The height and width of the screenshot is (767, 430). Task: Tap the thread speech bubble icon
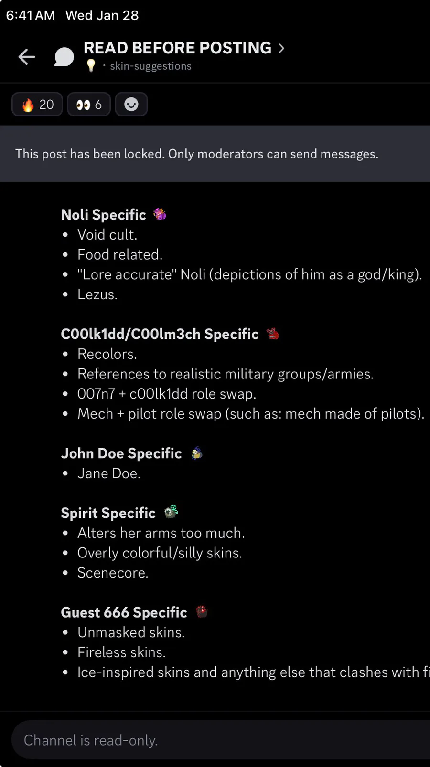click(64, 57)
